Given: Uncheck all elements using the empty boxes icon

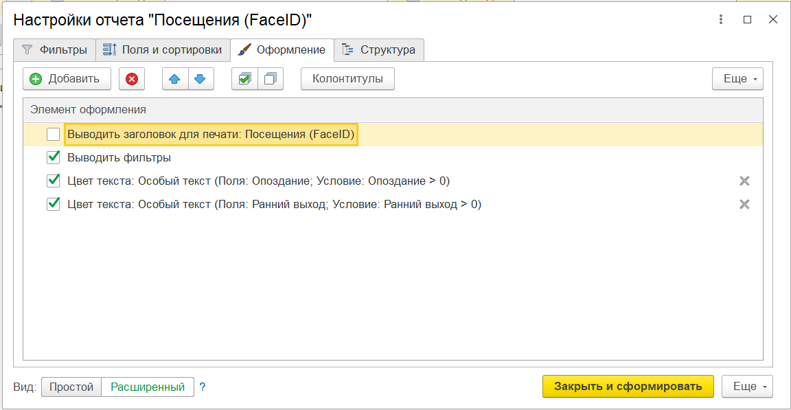Looking at the screenshot, I should click(x=271, y=79).
